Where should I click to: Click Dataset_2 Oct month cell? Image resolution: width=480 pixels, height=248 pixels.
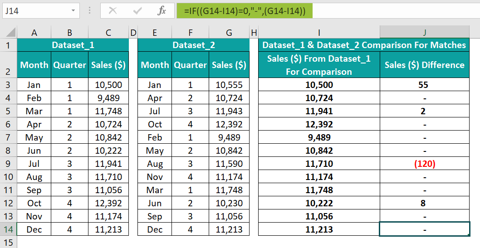click(155, 124)
